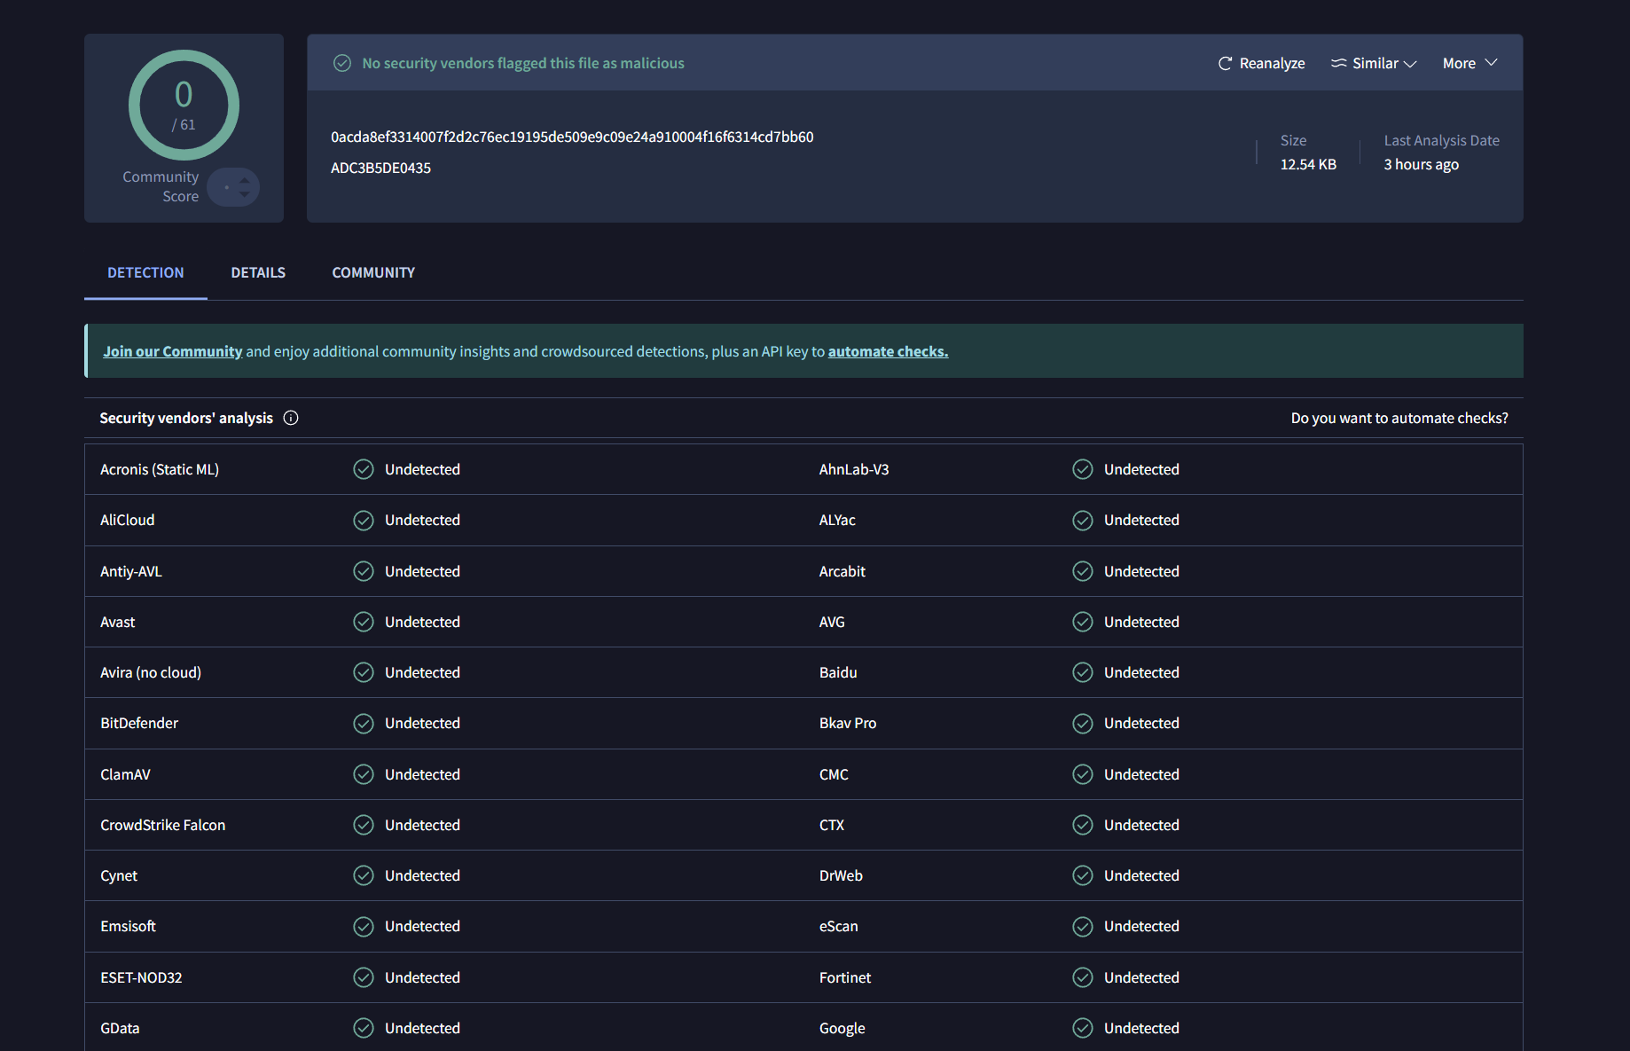Click the CrowdStrike Falcon check icon
This screenshot has width=1630, height=1051.
[364, 825]
